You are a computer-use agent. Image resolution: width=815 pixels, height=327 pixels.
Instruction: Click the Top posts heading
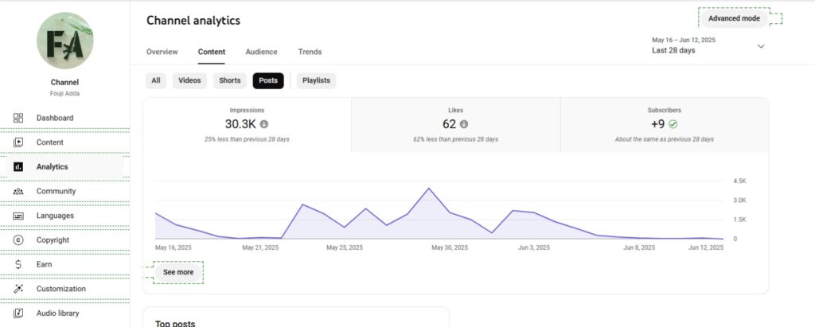(175, 323)
